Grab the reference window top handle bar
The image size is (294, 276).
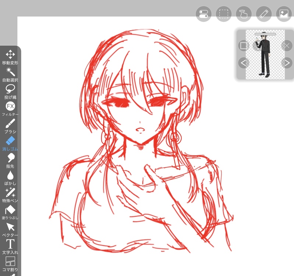tap(265, 34)
